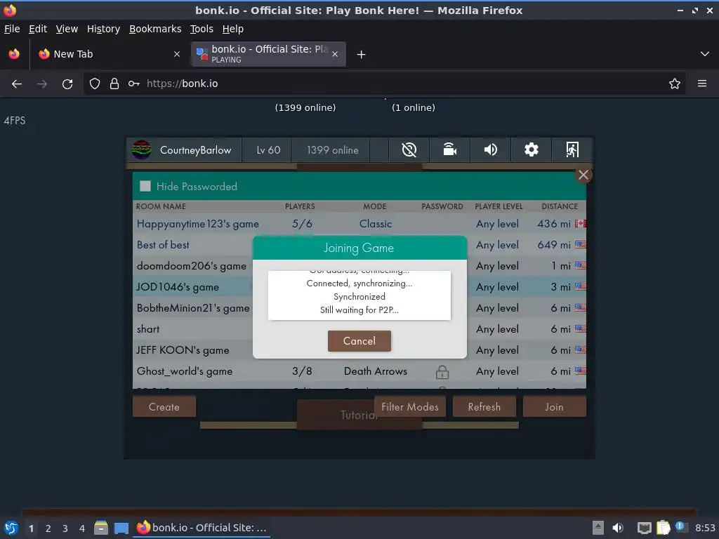This screenshot has width=719, height=539.
Task: Click the Create room button
Action: [164, 406]
